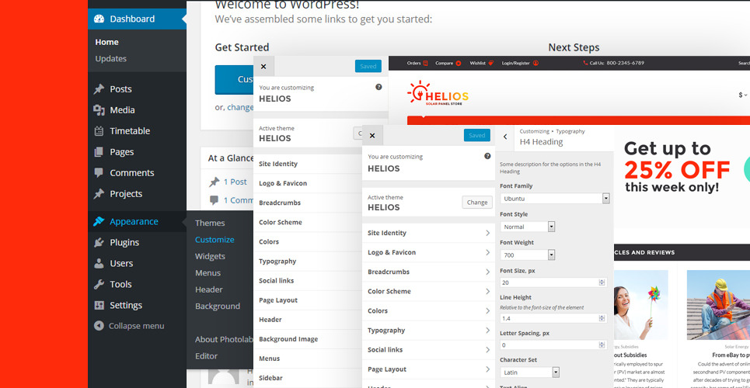This screenshot has width=750, height=388.
Task: Click the Users icon in the sidebar
Action: click(x=99, y=263)
